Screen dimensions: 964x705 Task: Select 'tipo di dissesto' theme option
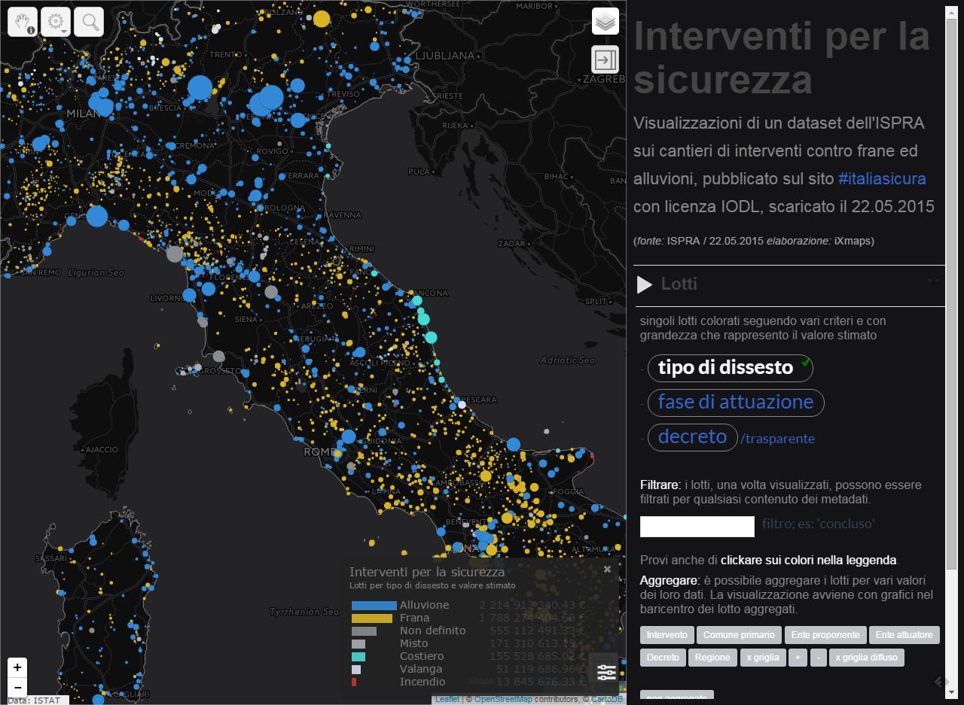tap(725, 368)
